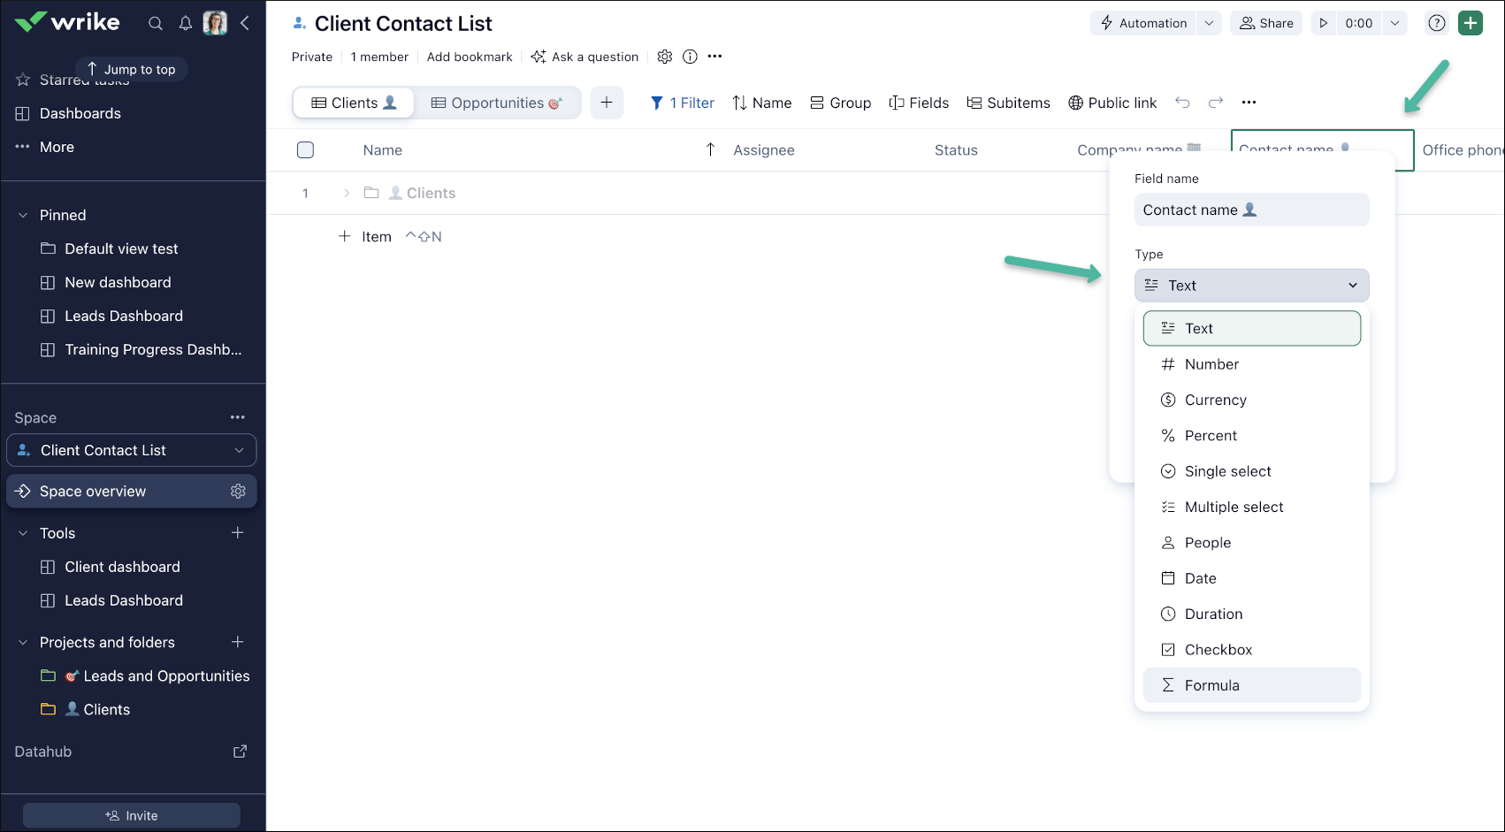Select Multiple select field type
The width and height of the screenshot is (1505, 832).
1251,507
